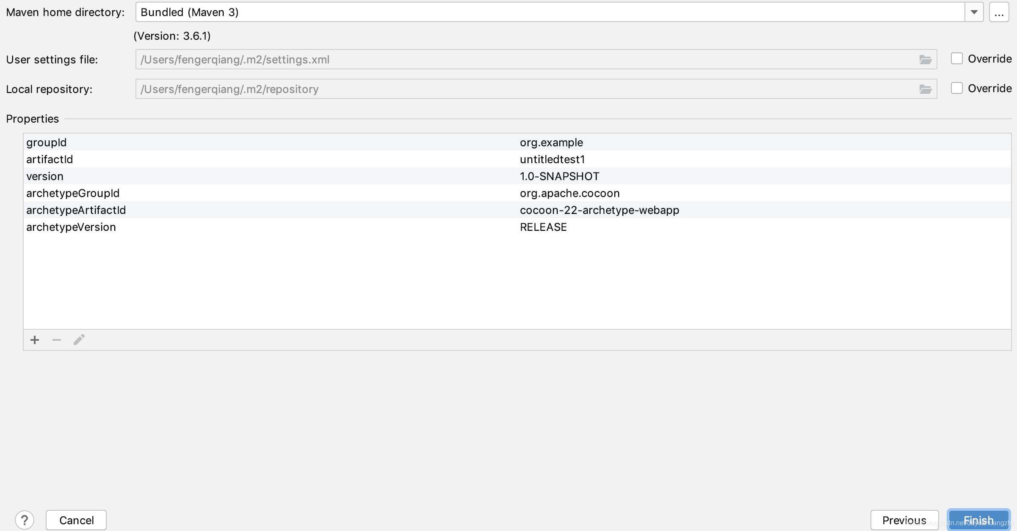Enable Override for User settings file
Viewport: 1017px width, 531px height.
(957, 59)
